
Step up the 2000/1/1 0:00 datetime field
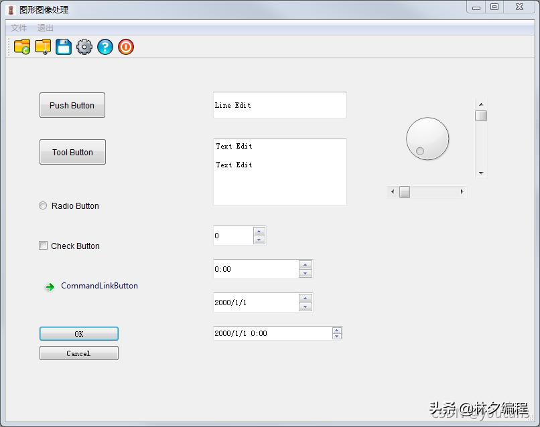tap(337, 331)
